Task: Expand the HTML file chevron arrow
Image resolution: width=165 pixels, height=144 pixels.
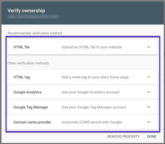Action: 149,47
